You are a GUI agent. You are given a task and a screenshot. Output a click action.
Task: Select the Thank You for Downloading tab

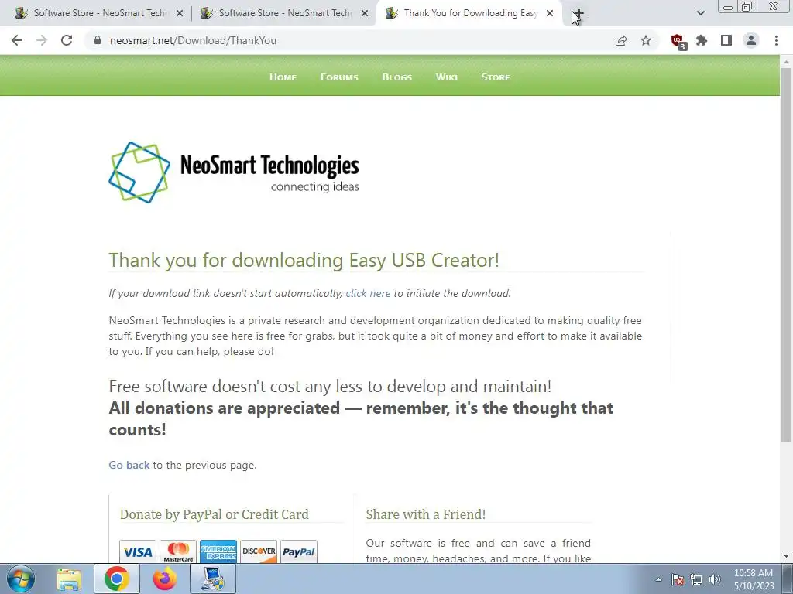[469, 14]
